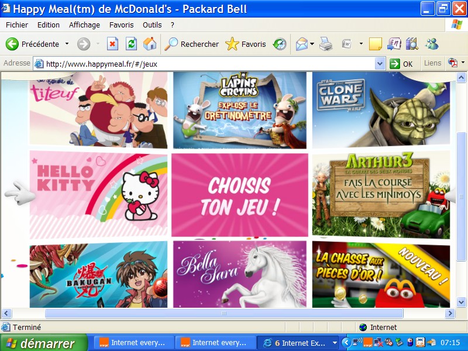The width and height of the screenshot is (468, 351).
Task: Click the Edit with Word icon
Action: pyautogui.click(x=346, y=44)
